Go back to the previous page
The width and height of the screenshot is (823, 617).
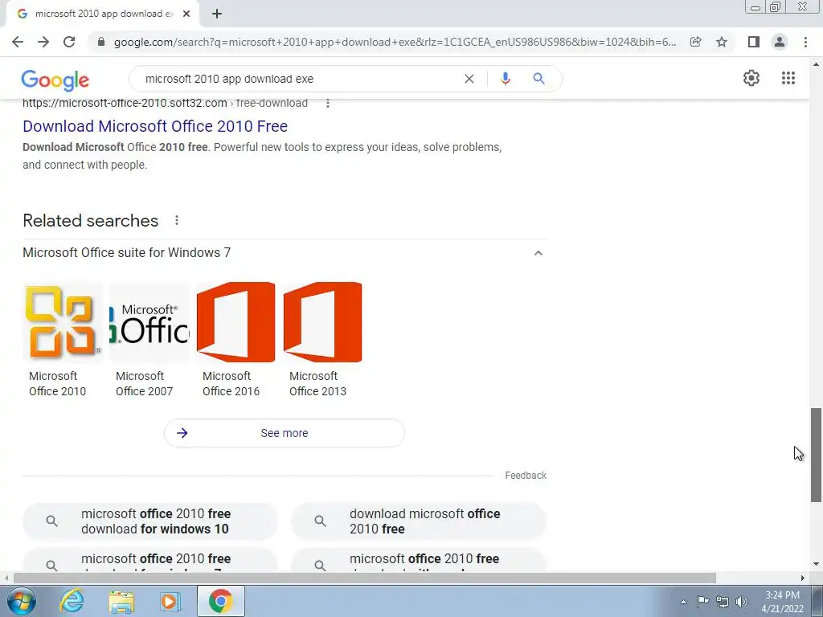point(18,42)
